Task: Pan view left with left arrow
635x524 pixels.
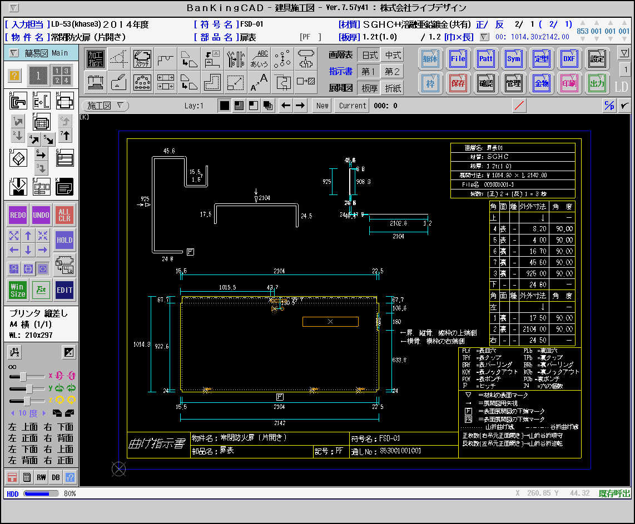Action: coord(14,249)
